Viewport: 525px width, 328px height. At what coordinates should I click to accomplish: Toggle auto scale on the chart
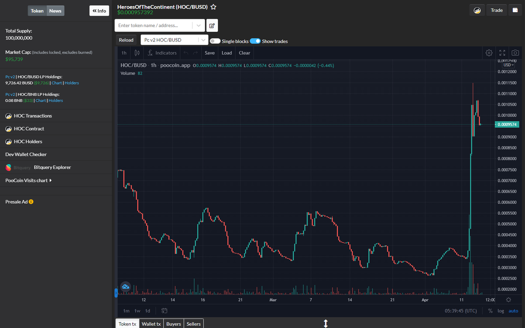(x=514, y=311)
